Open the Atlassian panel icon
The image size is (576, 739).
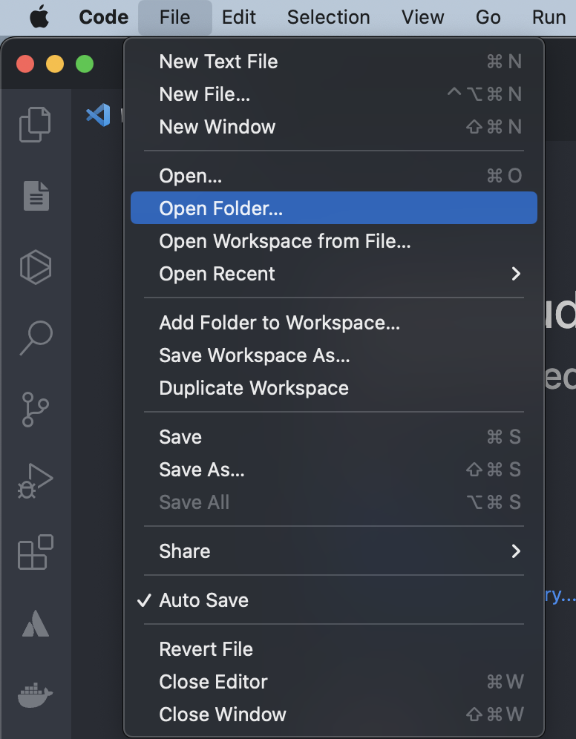coord(35,625)
